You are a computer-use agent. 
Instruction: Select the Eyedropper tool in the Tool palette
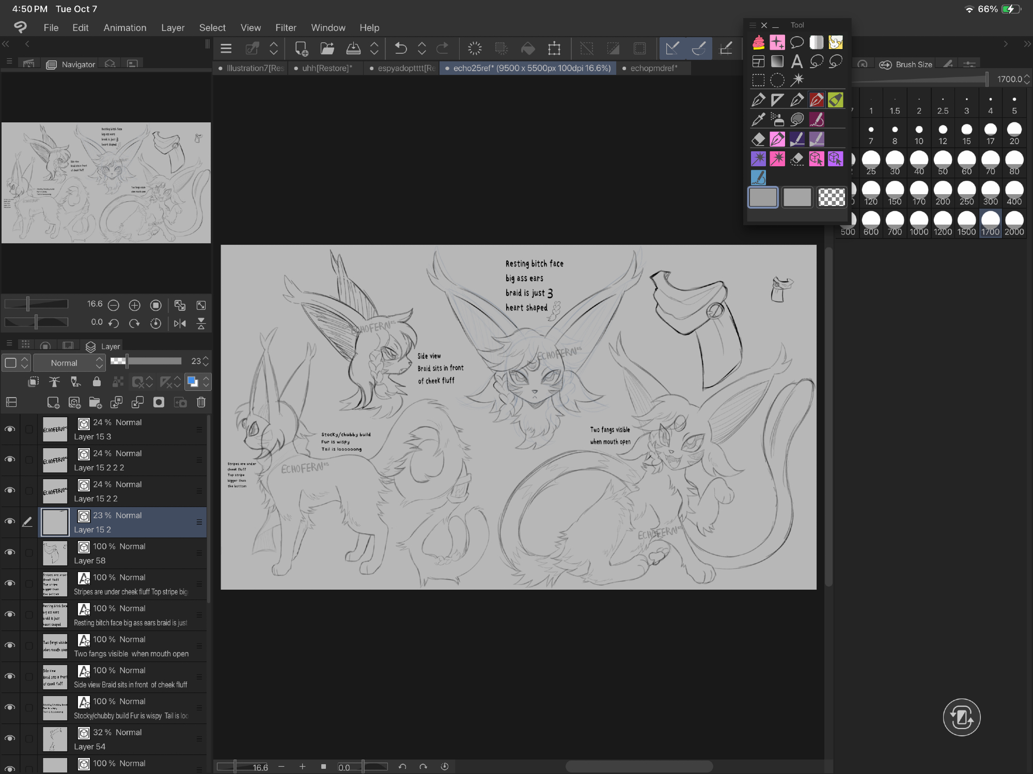758,119
